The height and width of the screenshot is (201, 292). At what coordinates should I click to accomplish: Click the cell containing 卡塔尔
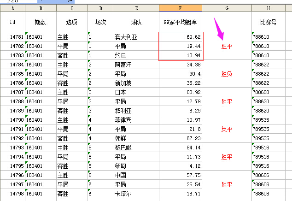click(136, 194)
